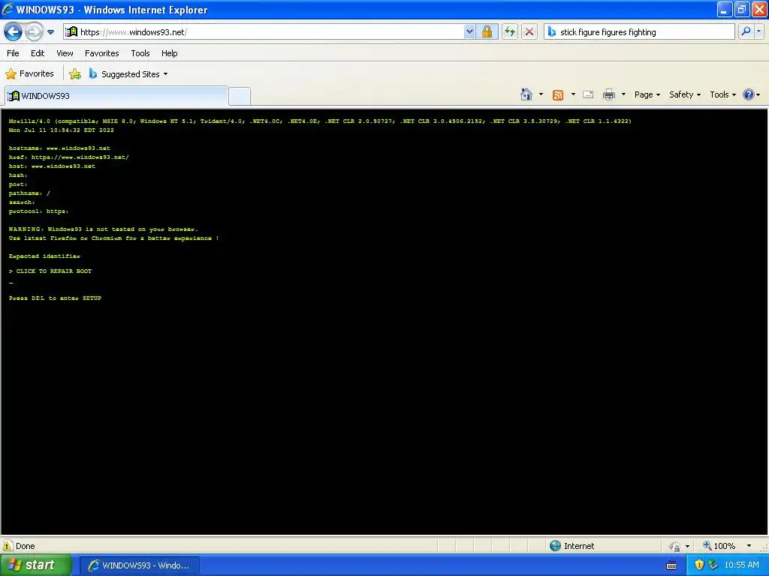769x576 pixels.
Task: Open the View menu
Action: 65,53
